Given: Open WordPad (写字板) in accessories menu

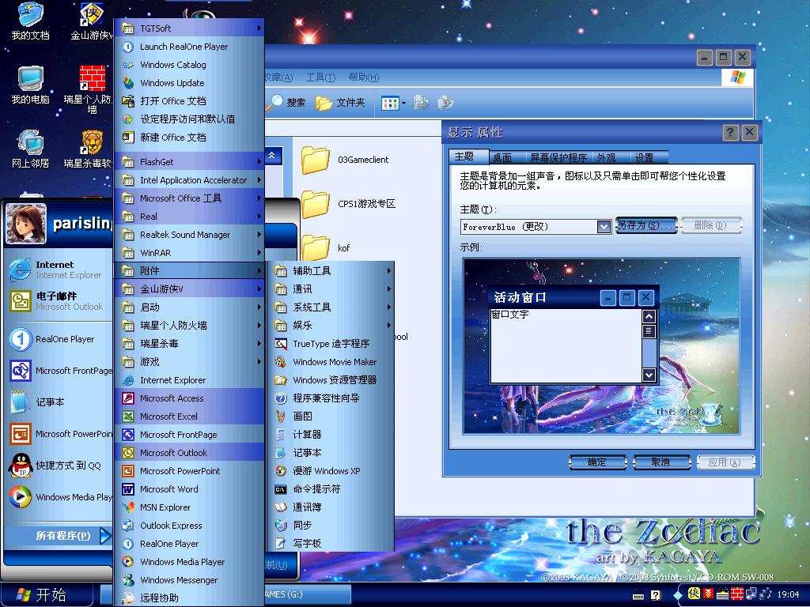Looking at the screenshot, I should pyautogui.click(x=331, y=544).
